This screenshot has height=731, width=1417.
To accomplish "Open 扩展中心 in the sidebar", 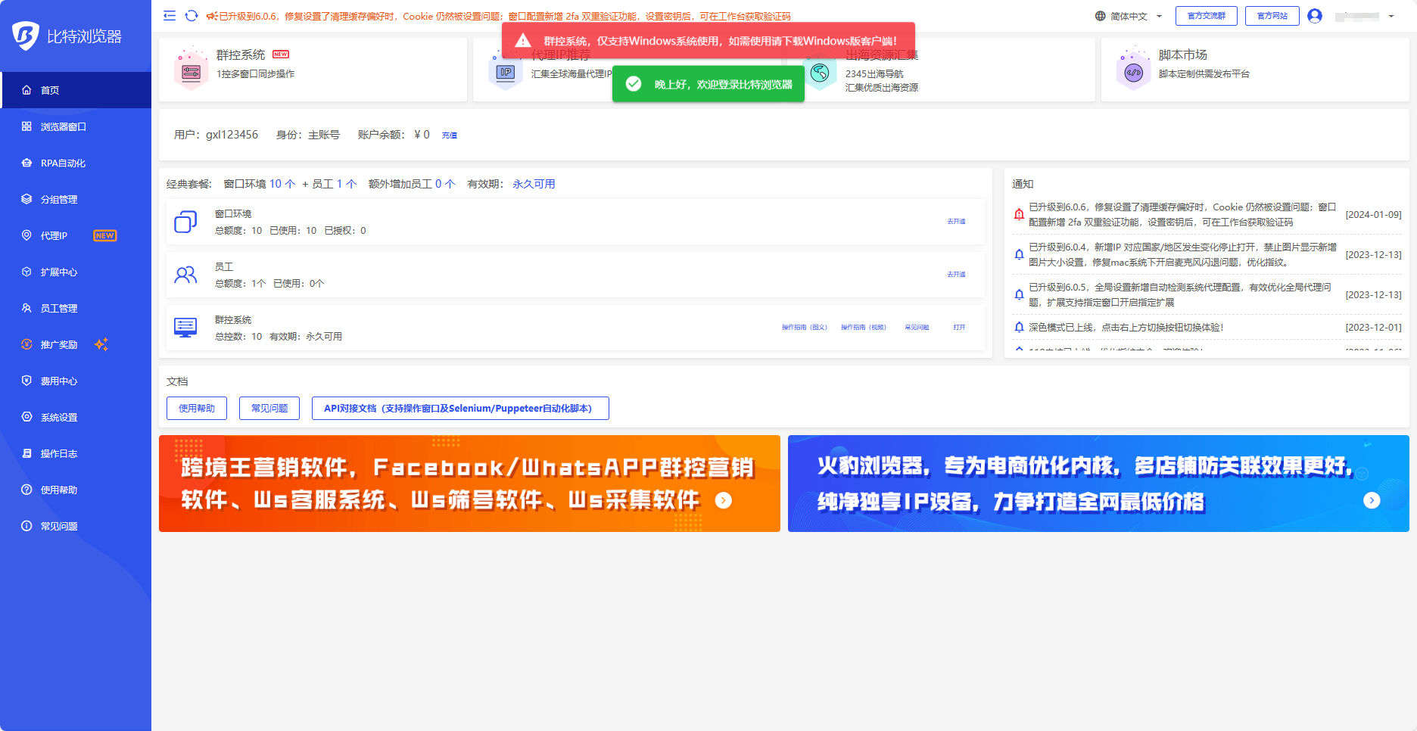I will coord(76,272).
